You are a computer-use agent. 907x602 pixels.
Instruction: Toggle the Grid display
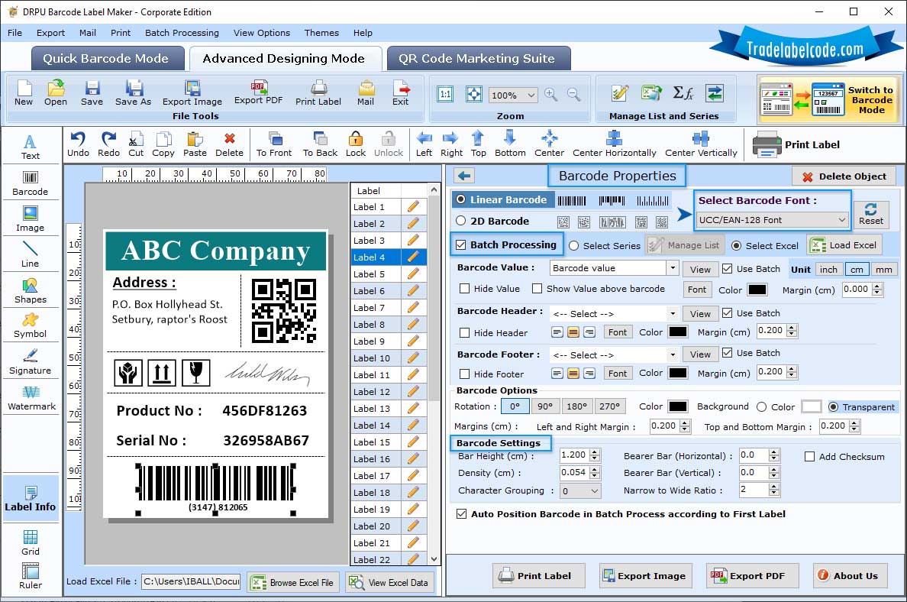tap(30, 543)
